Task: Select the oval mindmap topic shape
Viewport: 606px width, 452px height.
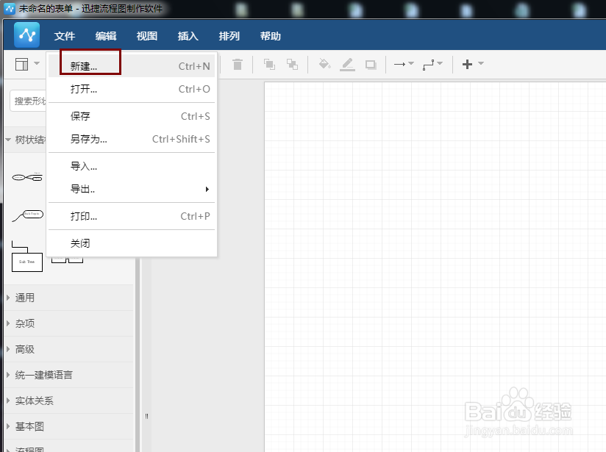Action: pos(27,177)
